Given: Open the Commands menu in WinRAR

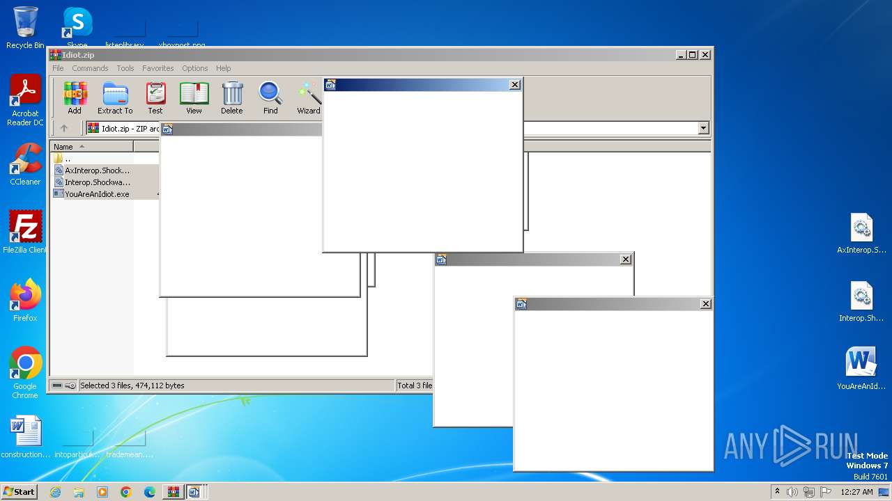Looking at the screenshot, I should (x=90, y=68).
